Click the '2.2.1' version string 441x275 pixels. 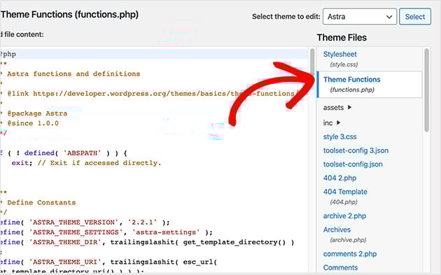[142, 223]
